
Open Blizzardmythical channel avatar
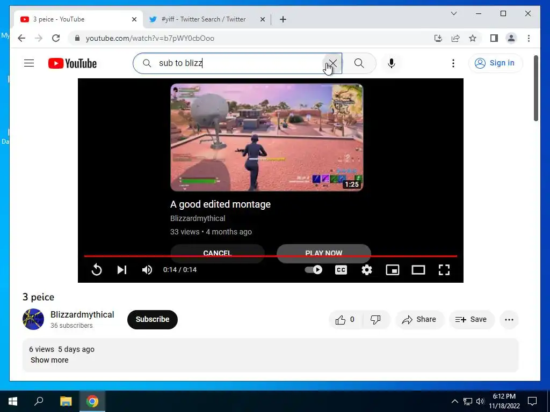[33, 319]
